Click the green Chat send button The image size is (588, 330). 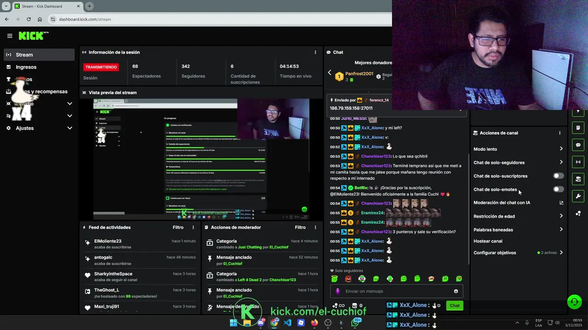pos(454,305)
